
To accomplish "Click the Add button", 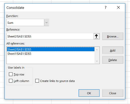I will coord(113,50).
